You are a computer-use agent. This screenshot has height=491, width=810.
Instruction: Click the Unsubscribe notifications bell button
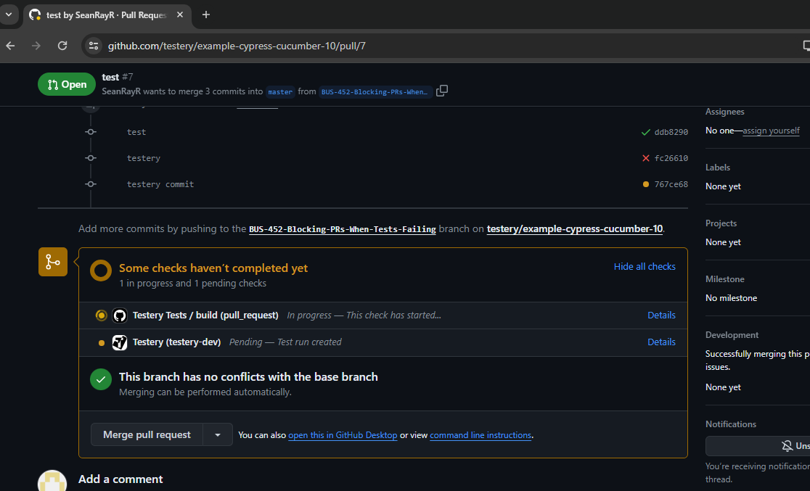point(758,445)
